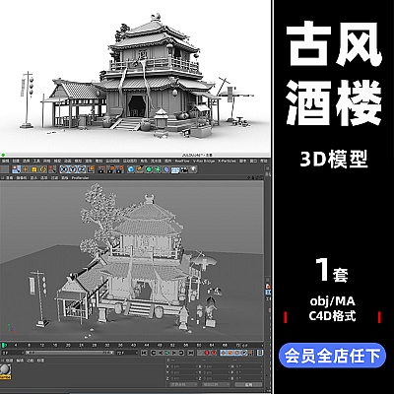Click frame 40 on timeline ruler
The width and height of the screenshot is (394, 394).
(133, 345)
